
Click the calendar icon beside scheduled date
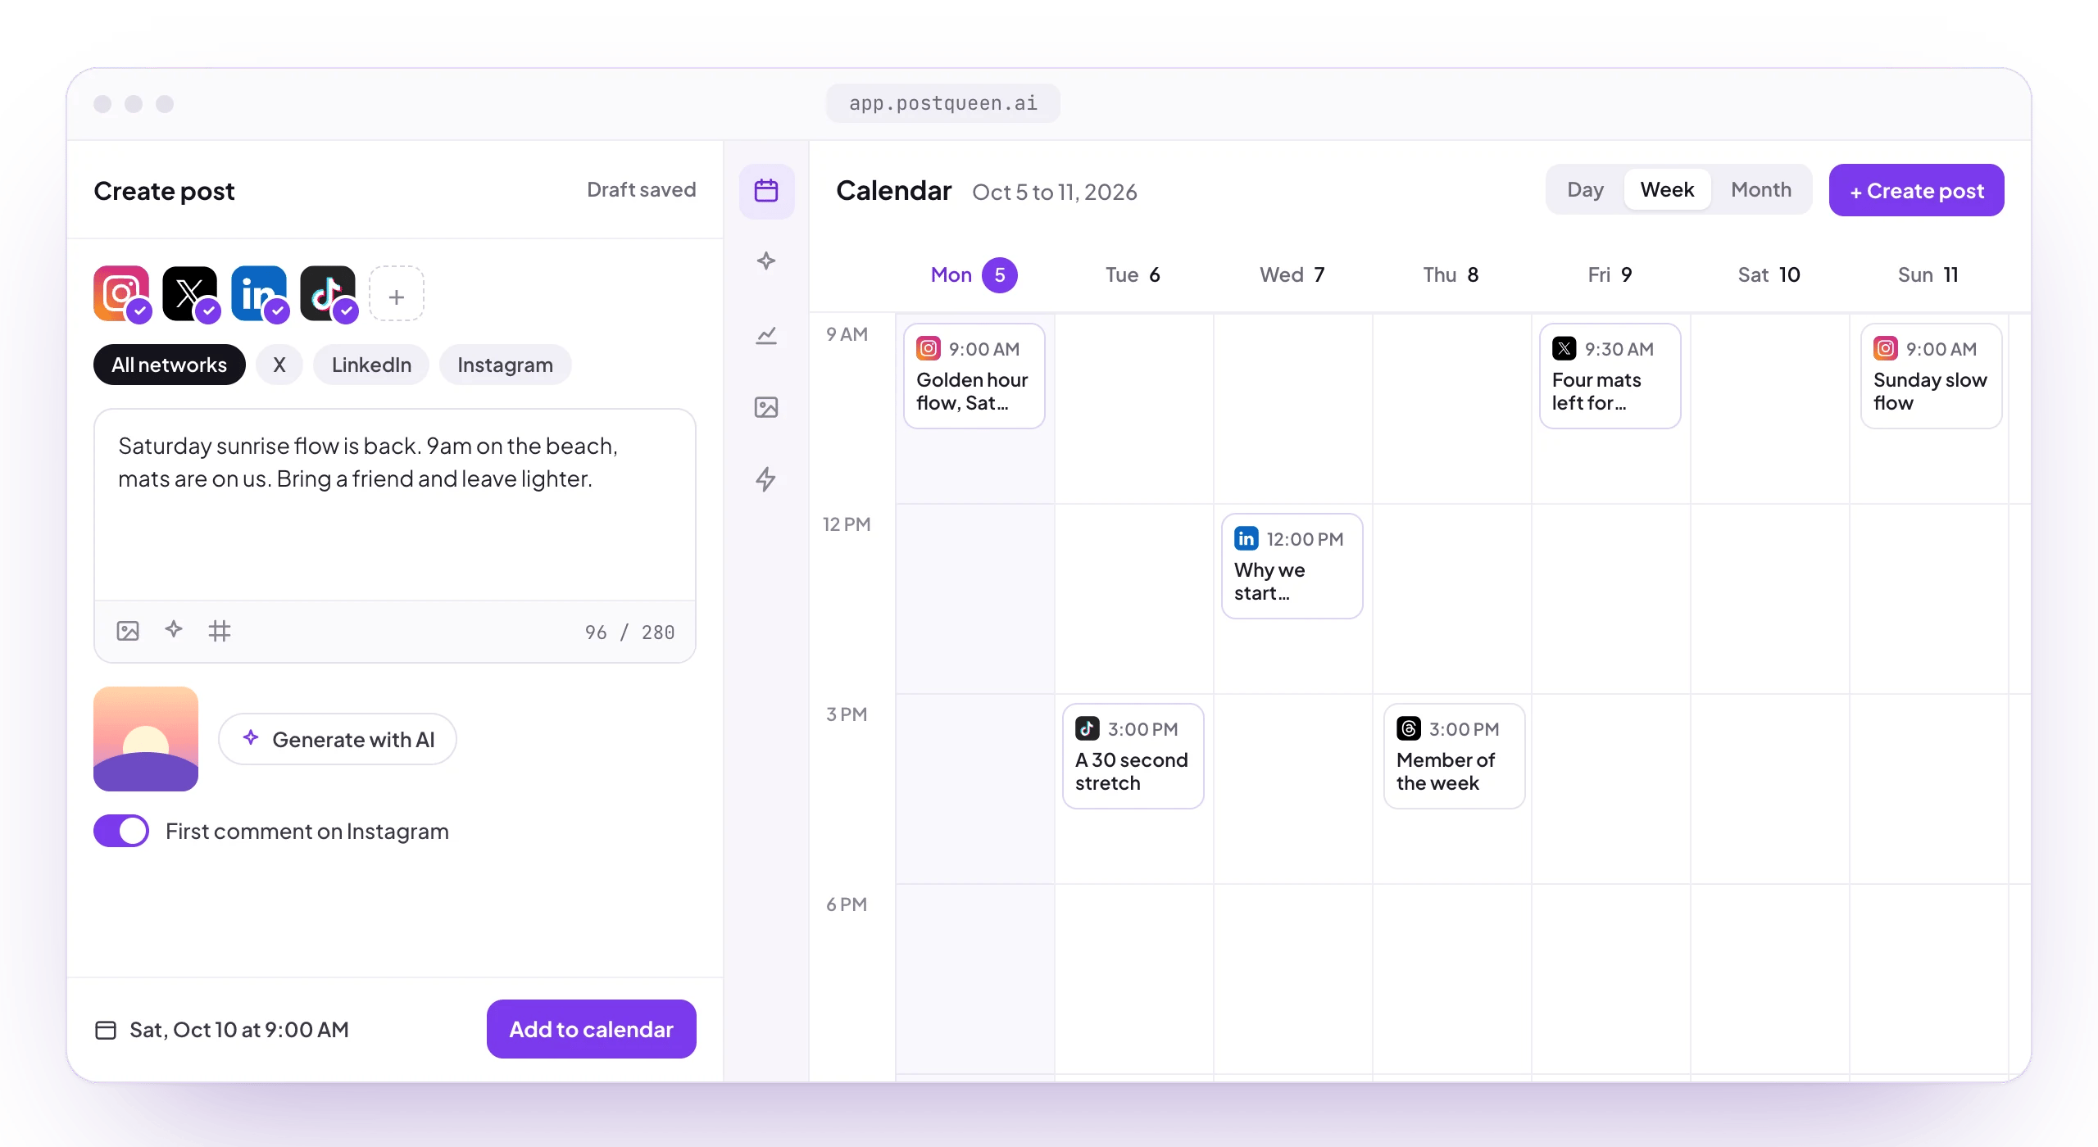(106, 1030)
